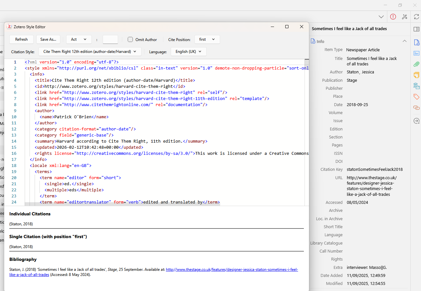
Task: Click the red sync error warning icon
Action: coord(393,17)
